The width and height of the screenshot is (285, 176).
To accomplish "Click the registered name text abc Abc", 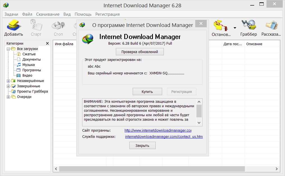I will point(94,66).
